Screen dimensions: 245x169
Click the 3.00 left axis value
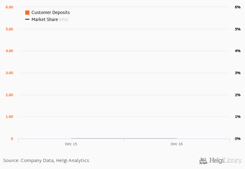9,73
